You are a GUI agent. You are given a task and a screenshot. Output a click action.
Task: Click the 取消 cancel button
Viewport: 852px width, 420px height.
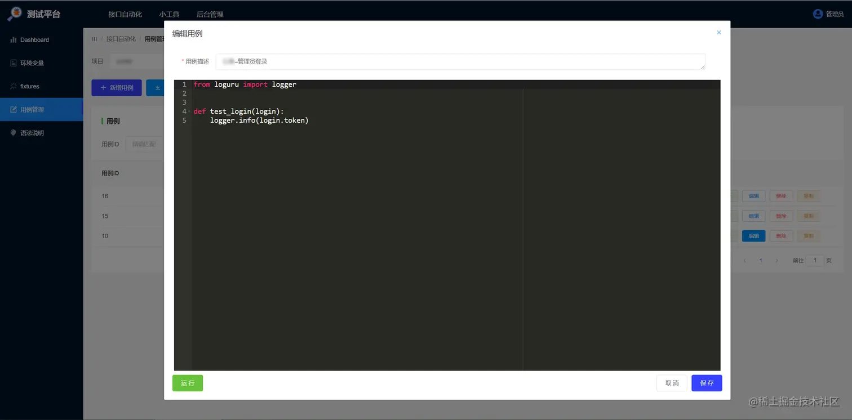point(672,383)
